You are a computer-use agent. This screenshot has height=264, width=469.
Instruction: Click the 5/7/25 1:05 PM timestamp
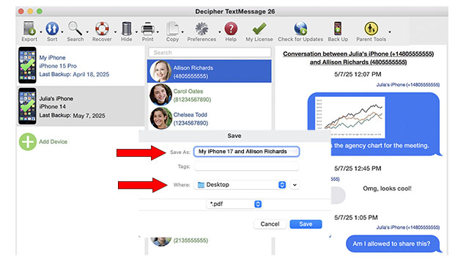point(356,218)
